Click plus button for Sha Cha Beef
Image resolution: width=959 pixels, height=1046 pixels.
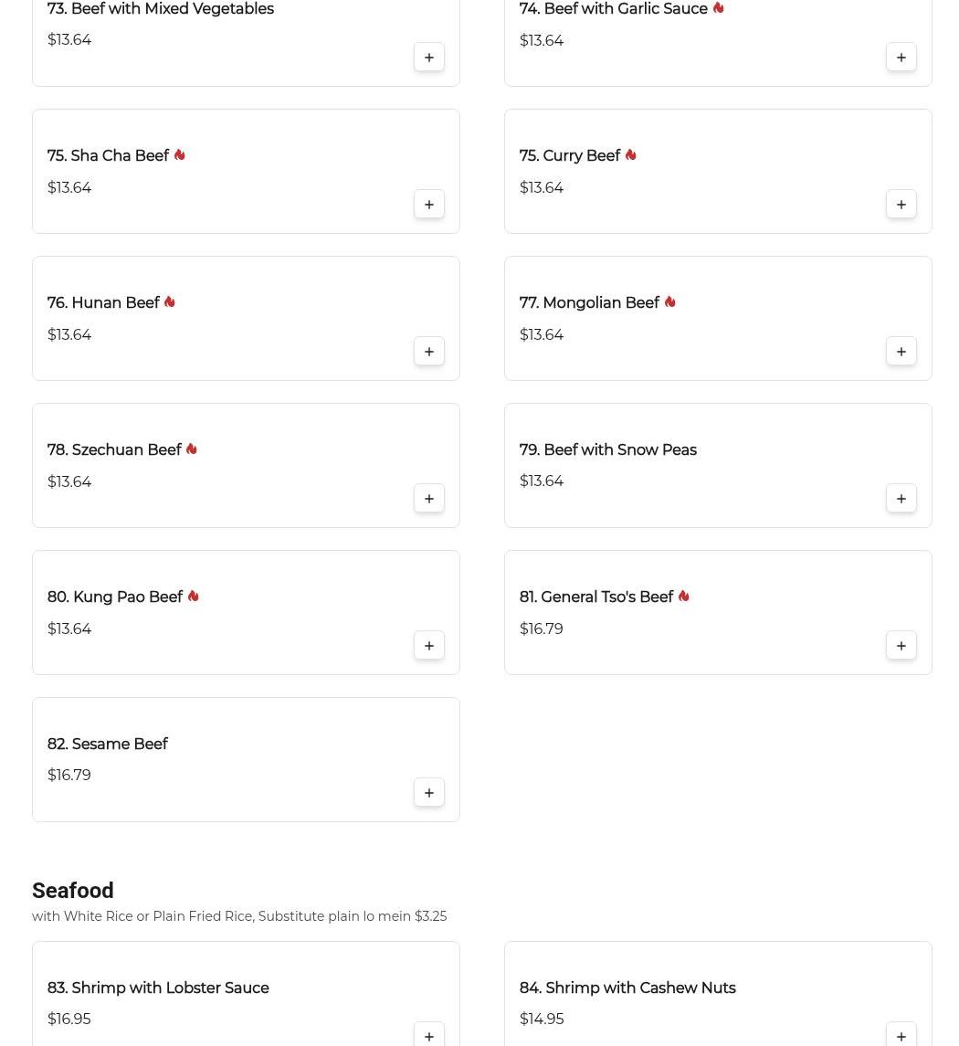(x=429, y=205)
